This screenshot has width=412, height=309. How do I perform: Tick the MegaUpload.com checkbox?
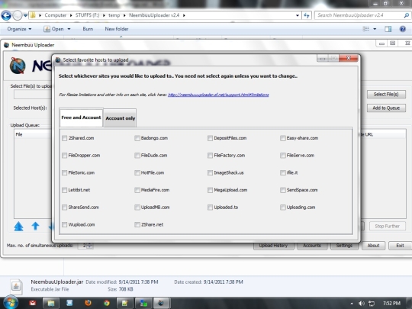tap(210, 190)
